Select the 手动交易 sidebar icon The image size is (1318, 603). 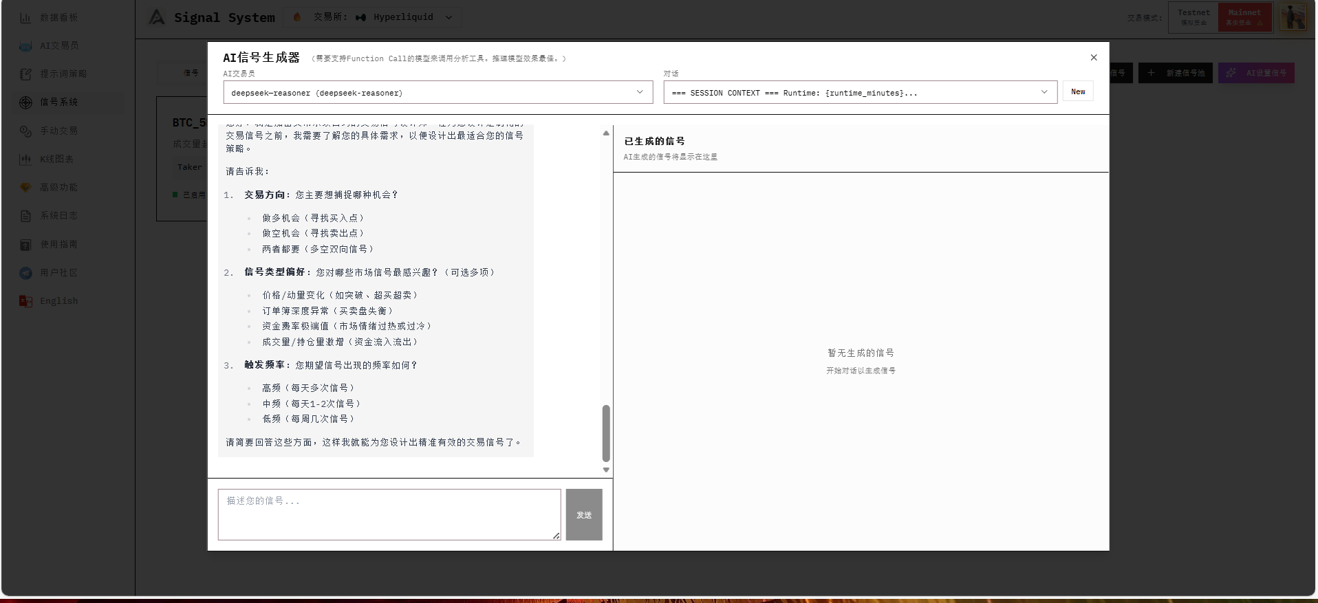(x=25, y=131)
